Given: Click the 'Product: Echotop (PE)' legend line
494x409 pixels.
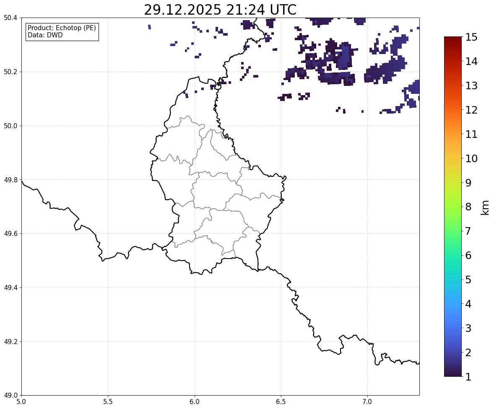Looking at the screenshot, I should (62, 28).
